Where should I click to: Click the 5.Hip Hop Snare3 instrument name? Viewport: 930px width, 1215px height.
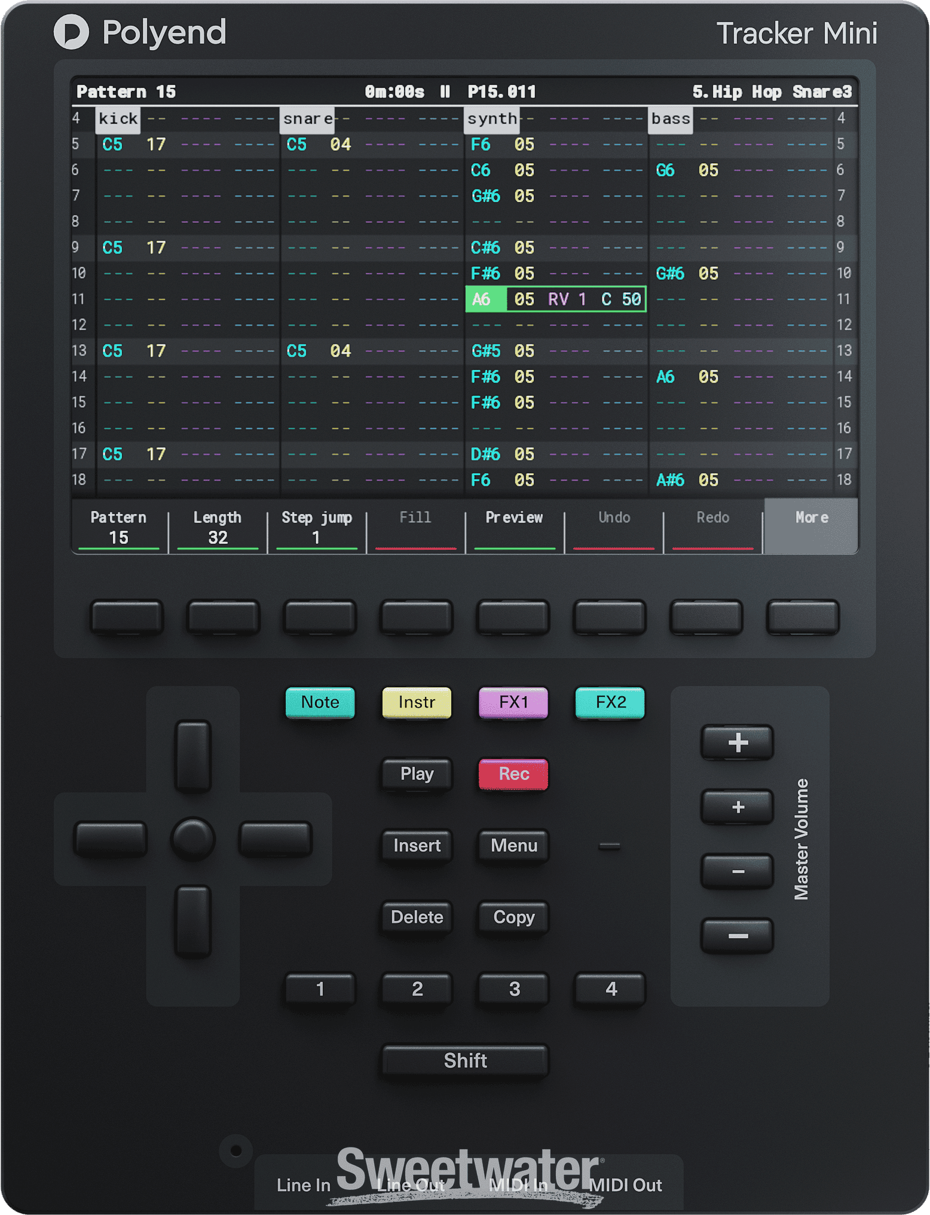coord(772,92)
